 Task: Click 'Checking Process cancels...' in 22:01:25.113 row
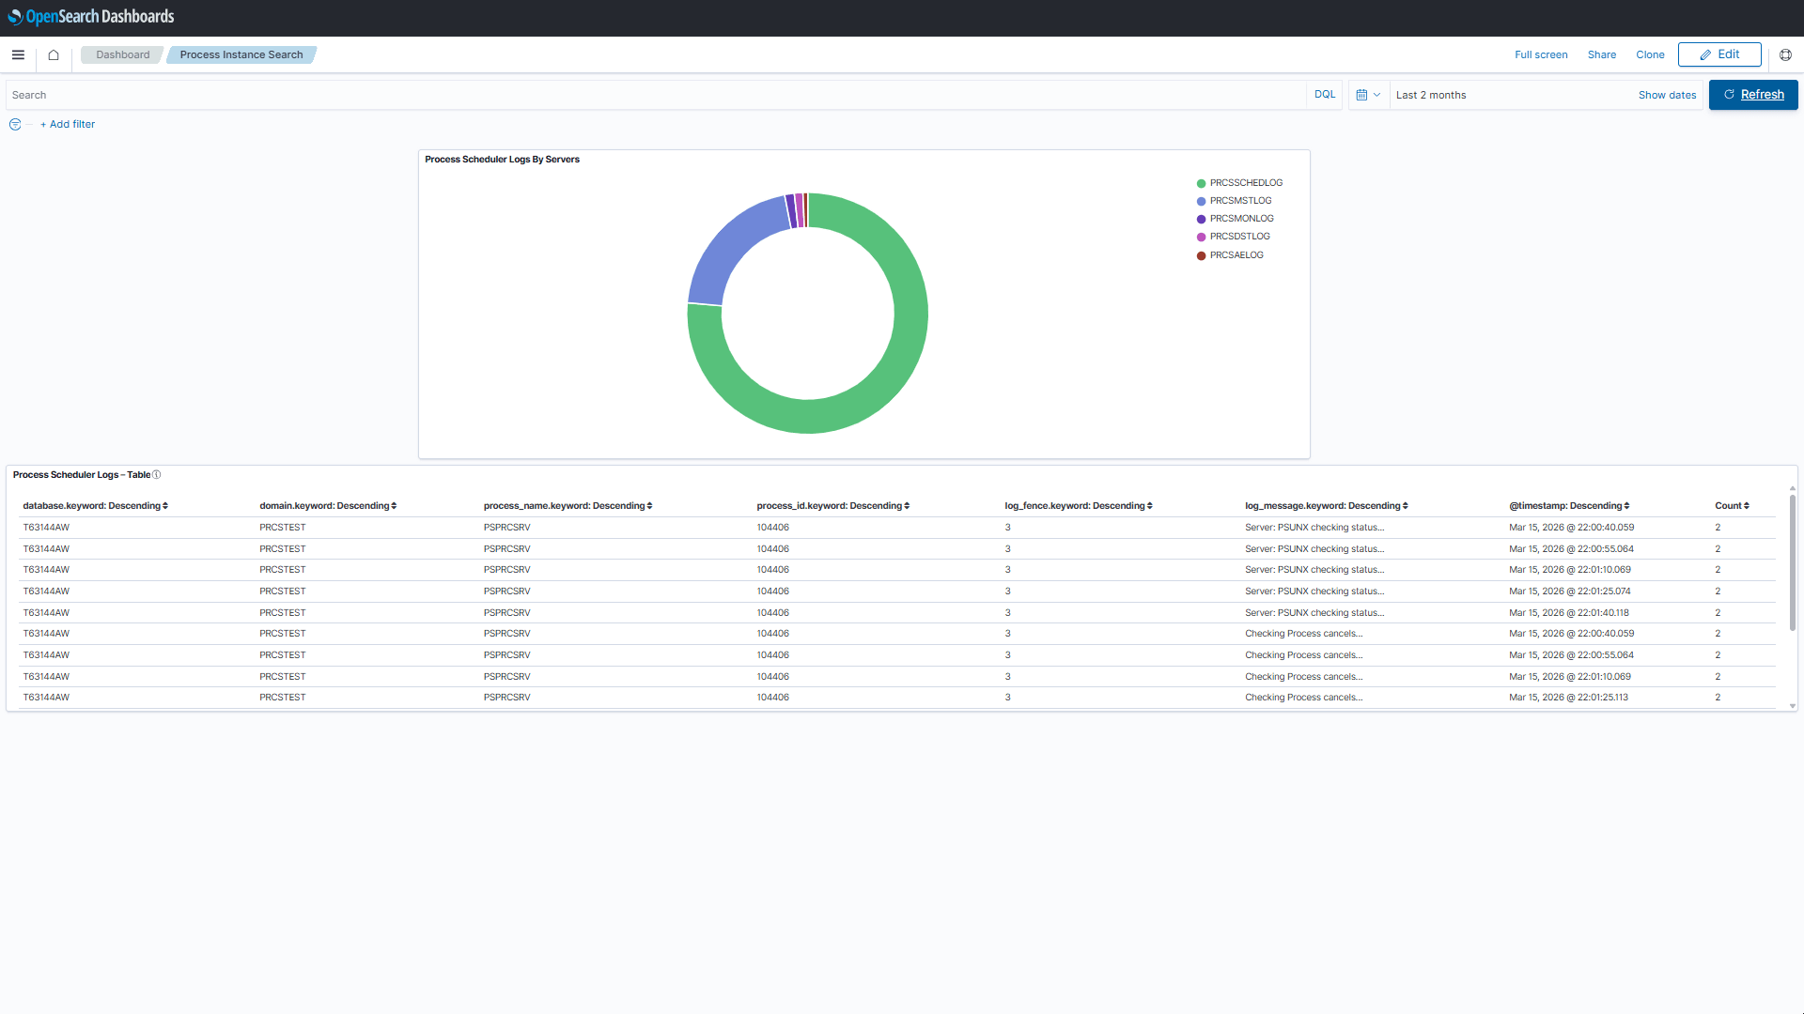[1303, 698]
